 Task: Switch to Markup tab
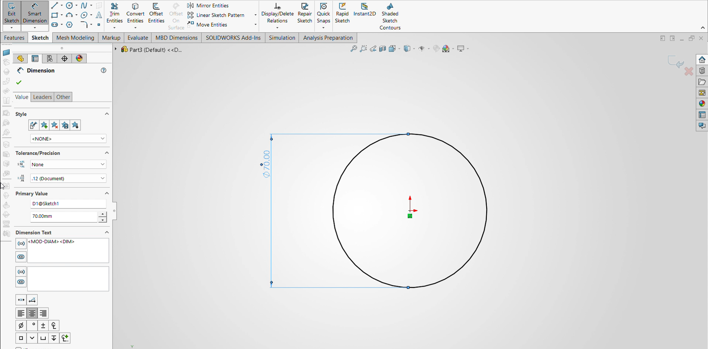click(x=111, y=38)
